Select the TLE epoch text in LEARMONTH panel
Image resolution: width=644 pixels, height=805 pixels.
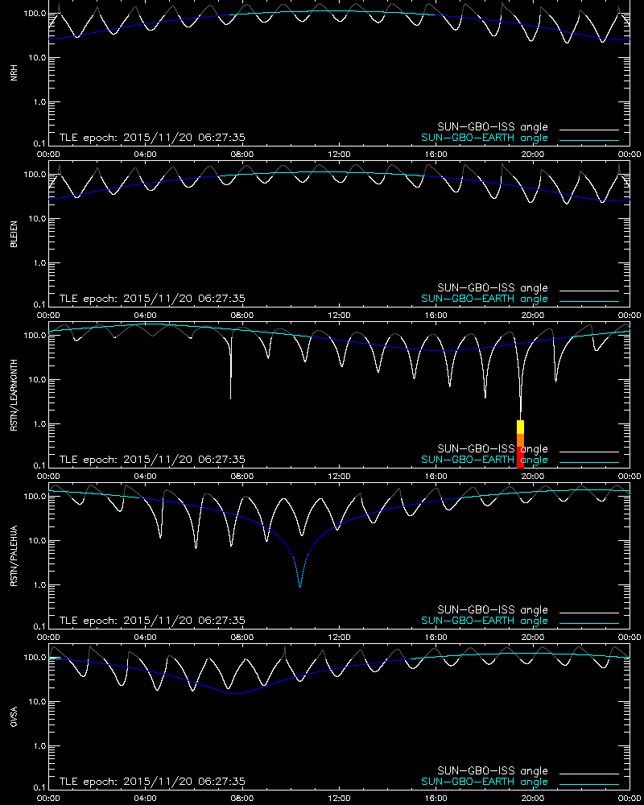point(152,460)
